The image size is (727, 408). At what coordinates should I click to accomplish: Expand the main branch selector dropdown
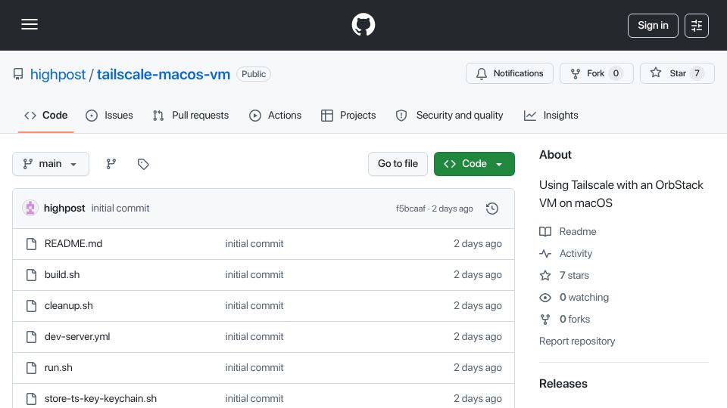click(x=51, y=164)
